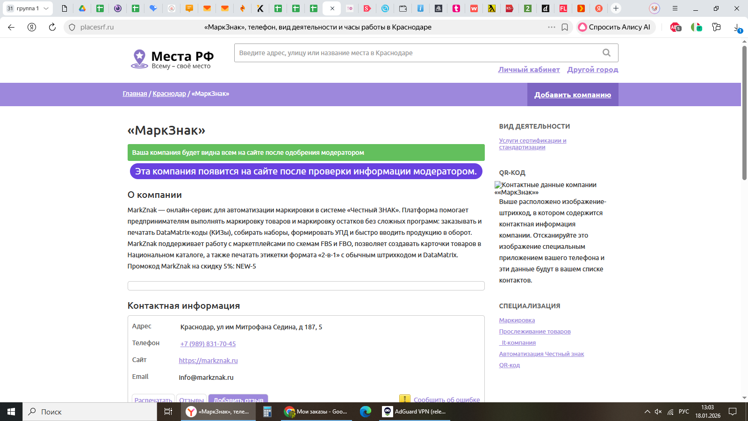Image resolution: width=748 pixels, height=421 pixels.
Task: Open the 'Маркировка' specialization link
Action: pos(517,320)
